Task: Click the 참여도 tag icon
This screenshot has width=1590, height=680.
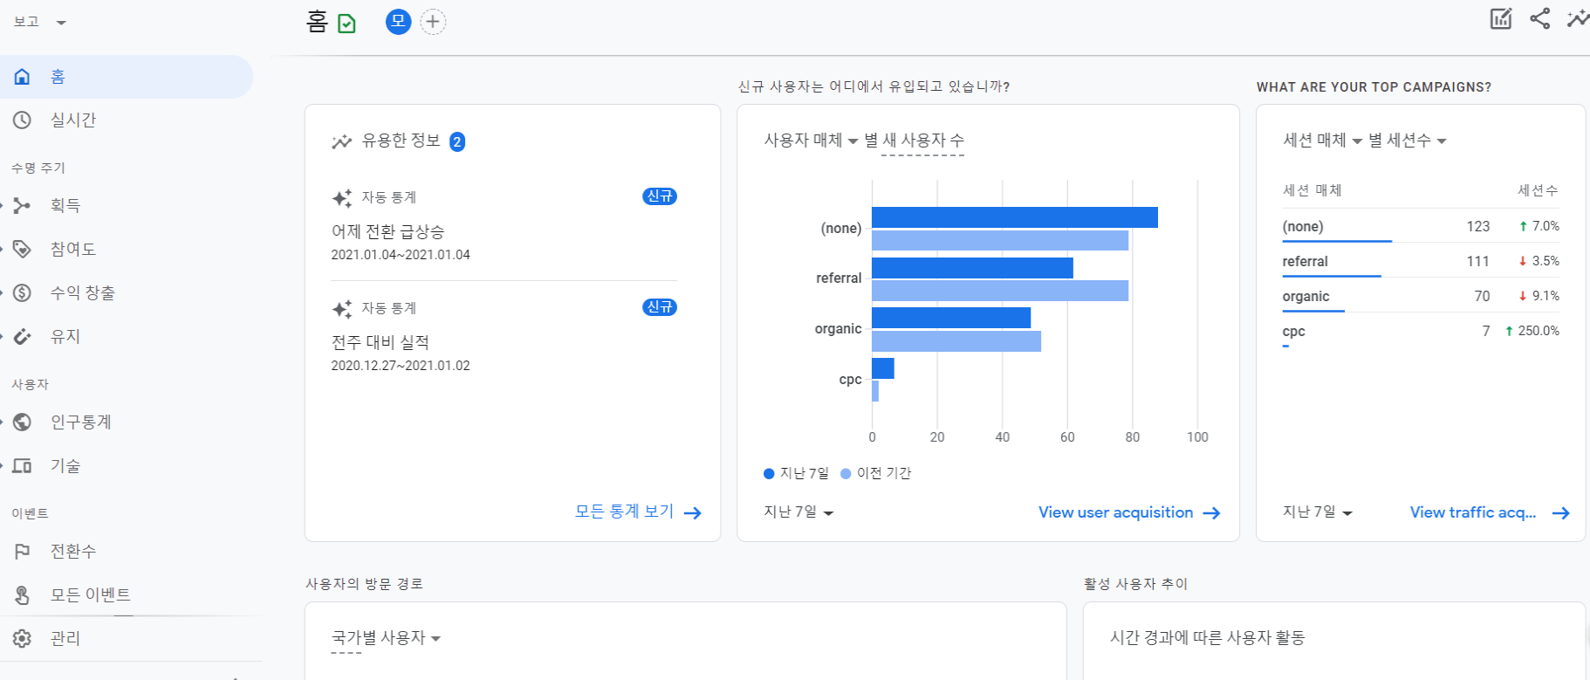Action: (x=22, y=250)
